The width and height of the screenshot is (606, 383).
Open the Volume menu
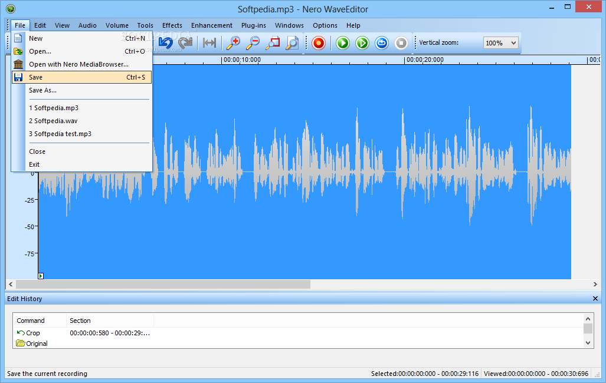(x=117, y=25)
